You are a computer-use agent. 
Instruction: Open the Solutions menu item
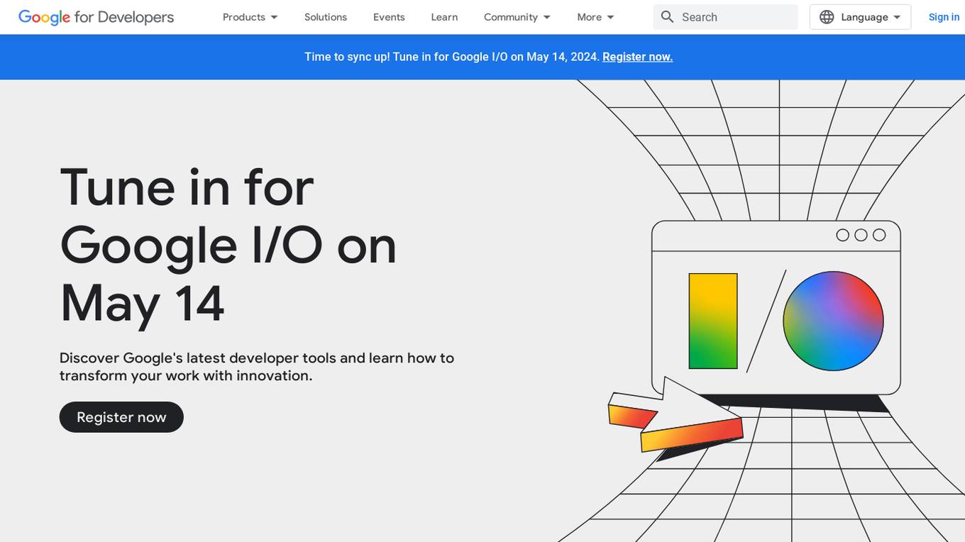coord(326,17)
